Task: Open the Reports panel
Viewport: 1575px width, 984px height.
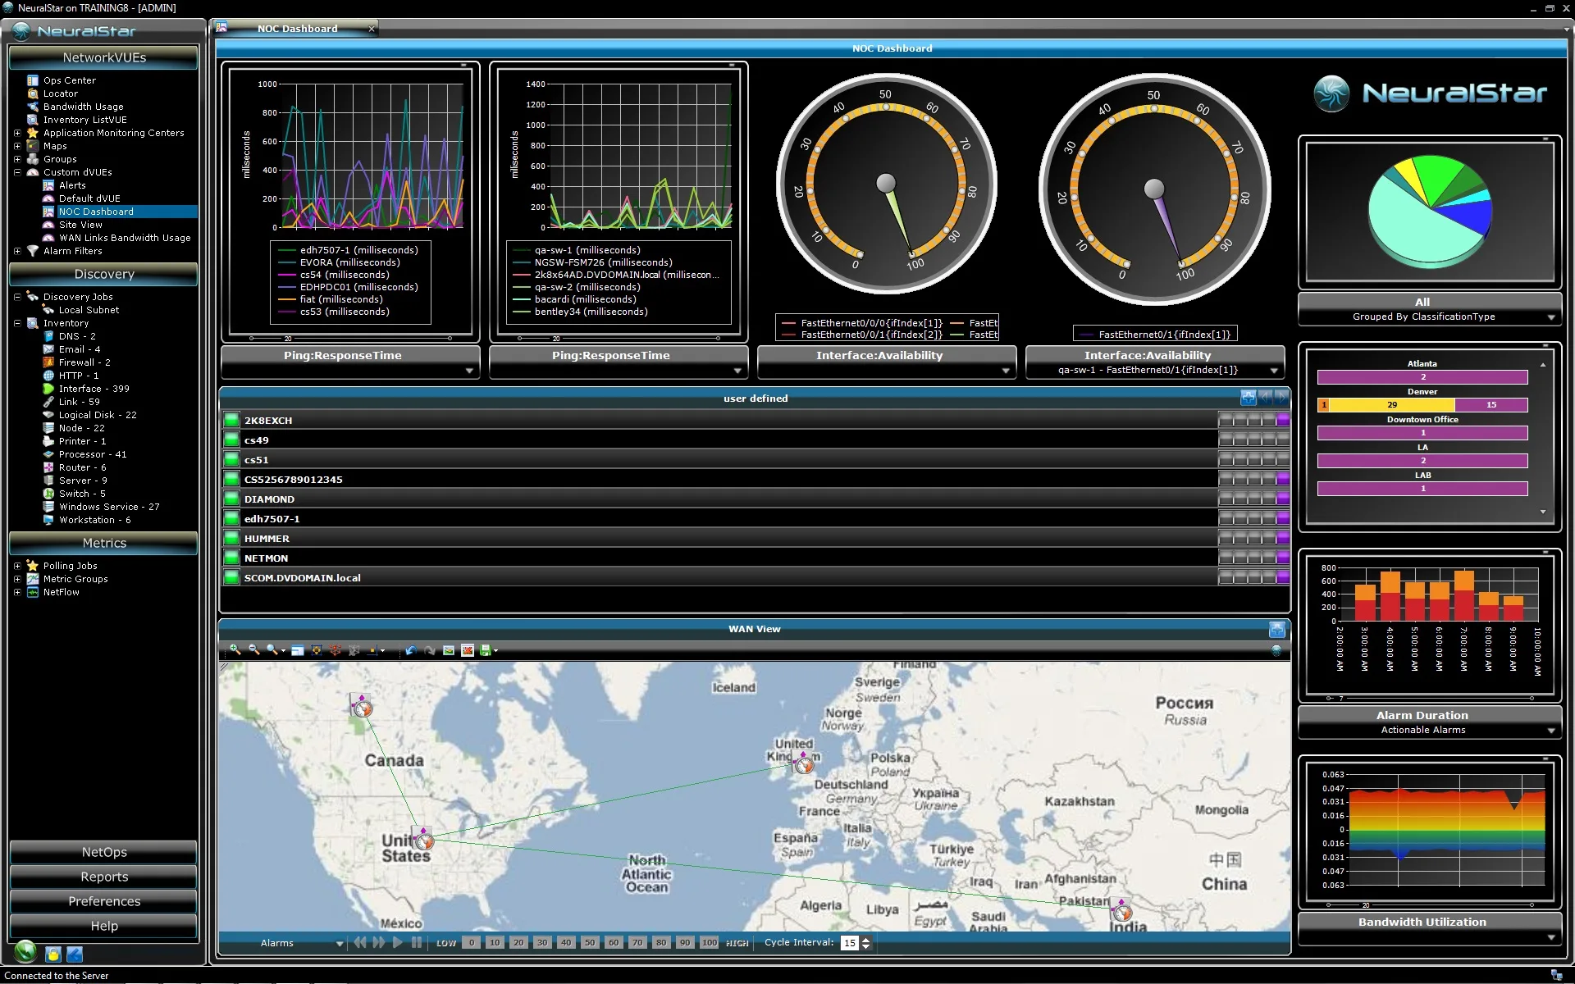Action: coord(103,877)
